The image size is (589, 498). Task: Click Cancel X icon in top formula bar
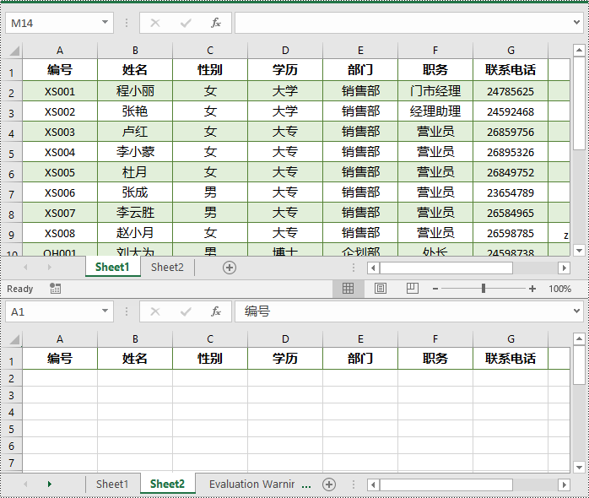point(155,24)
